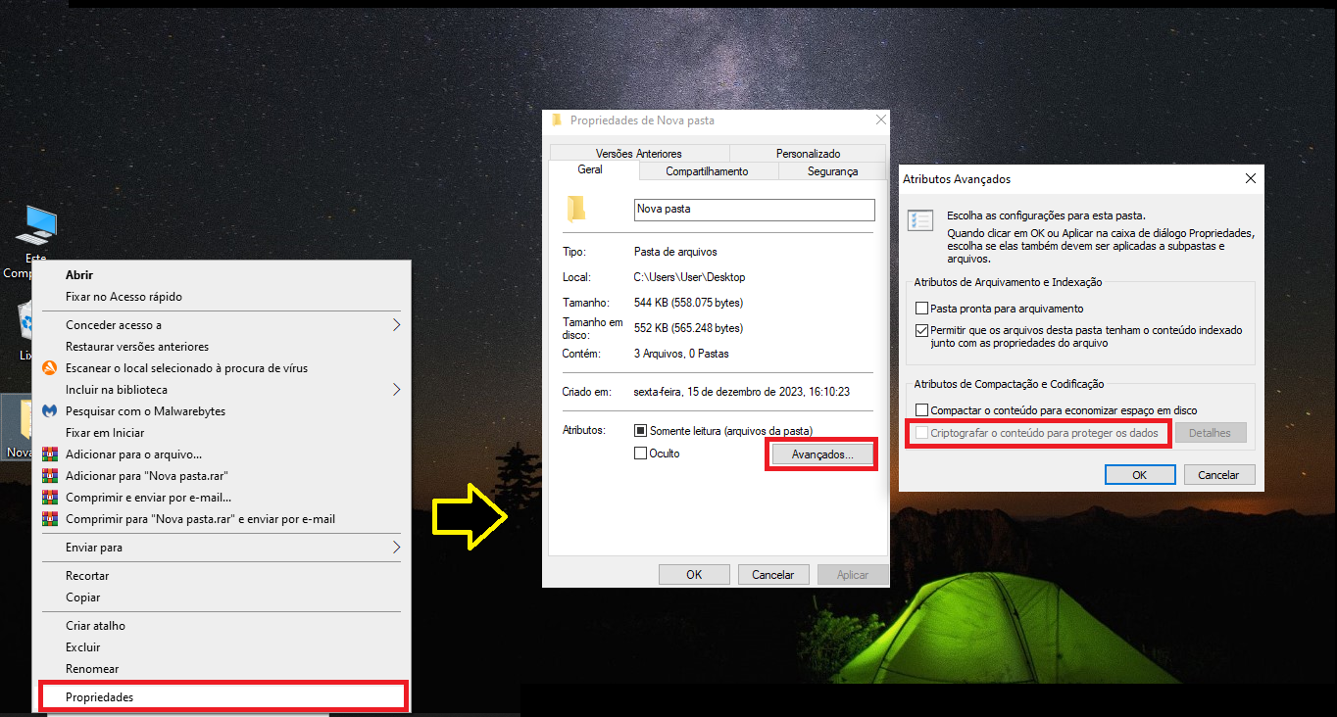Check 'Pasta pronta para arquivamento'
The image size is (1337, 717).
(x=921, y=307)
